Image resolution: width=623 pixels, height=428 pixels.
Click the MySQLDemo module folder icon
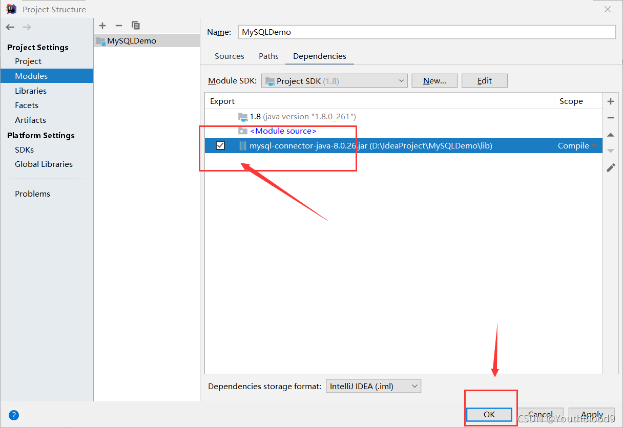(x=100, y=41)
